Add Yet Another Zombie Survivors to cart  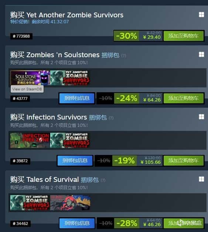click(183, 36)
